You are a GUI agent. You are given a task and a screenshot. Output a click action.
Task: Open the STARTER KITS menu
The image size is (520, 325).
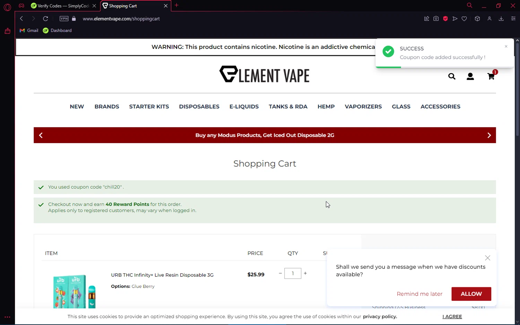[149, 107]
